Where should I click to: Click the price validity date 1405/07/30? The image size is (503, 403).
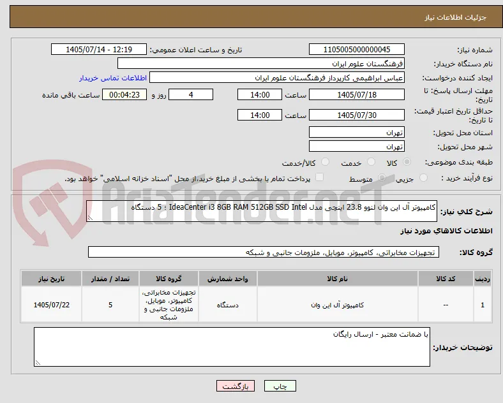(357, 115)
